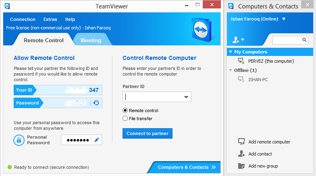This screenshot has height=176, width=316.
Task: Edit the personal password with the pencil icon
Action: [x=97, y=140]
